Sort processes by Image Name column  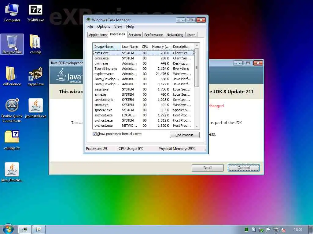point(107,47)
